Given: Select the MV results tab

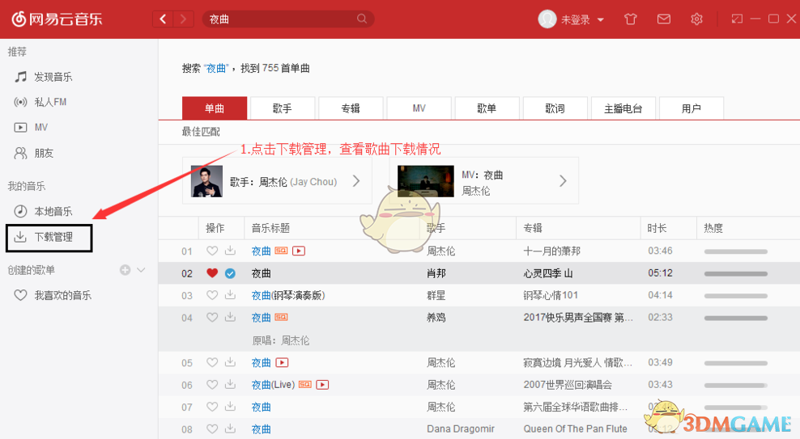Looking at the screenshot, I should click(419, 108).
